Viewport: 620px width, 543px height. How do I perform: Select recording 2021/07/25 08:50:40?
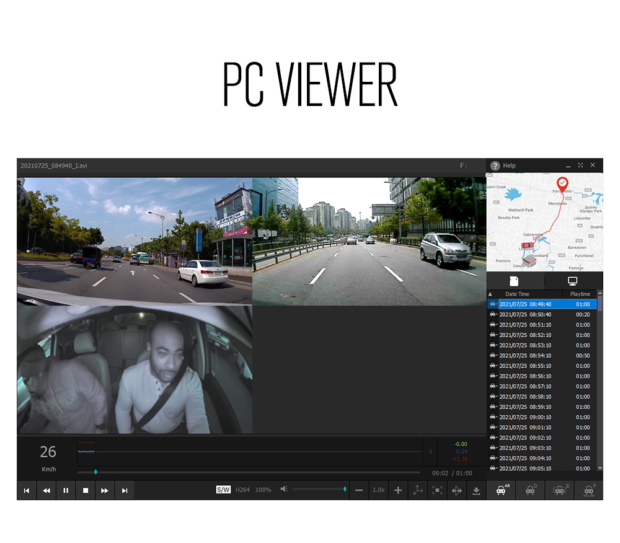[542, 314]
